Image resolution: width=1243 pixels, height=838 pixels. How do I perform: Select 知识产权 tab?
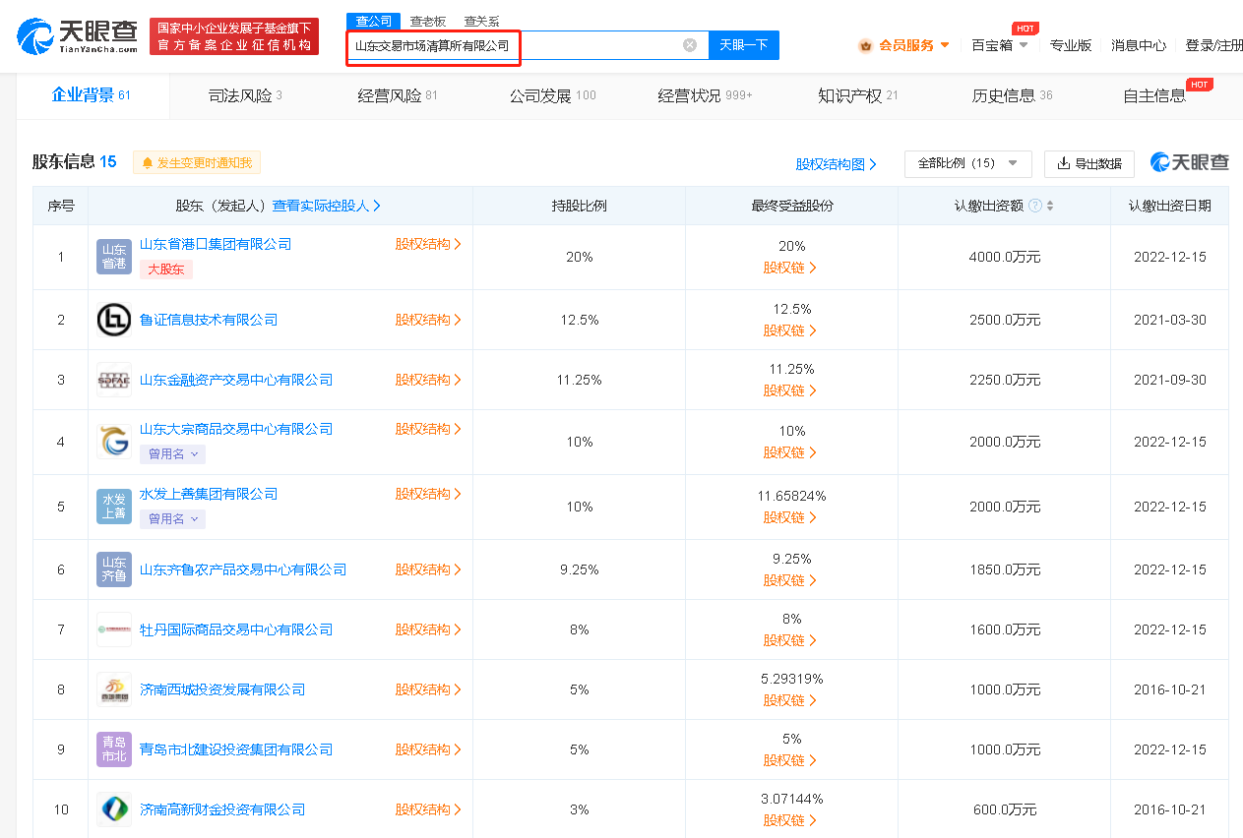(x=858, y=95)
